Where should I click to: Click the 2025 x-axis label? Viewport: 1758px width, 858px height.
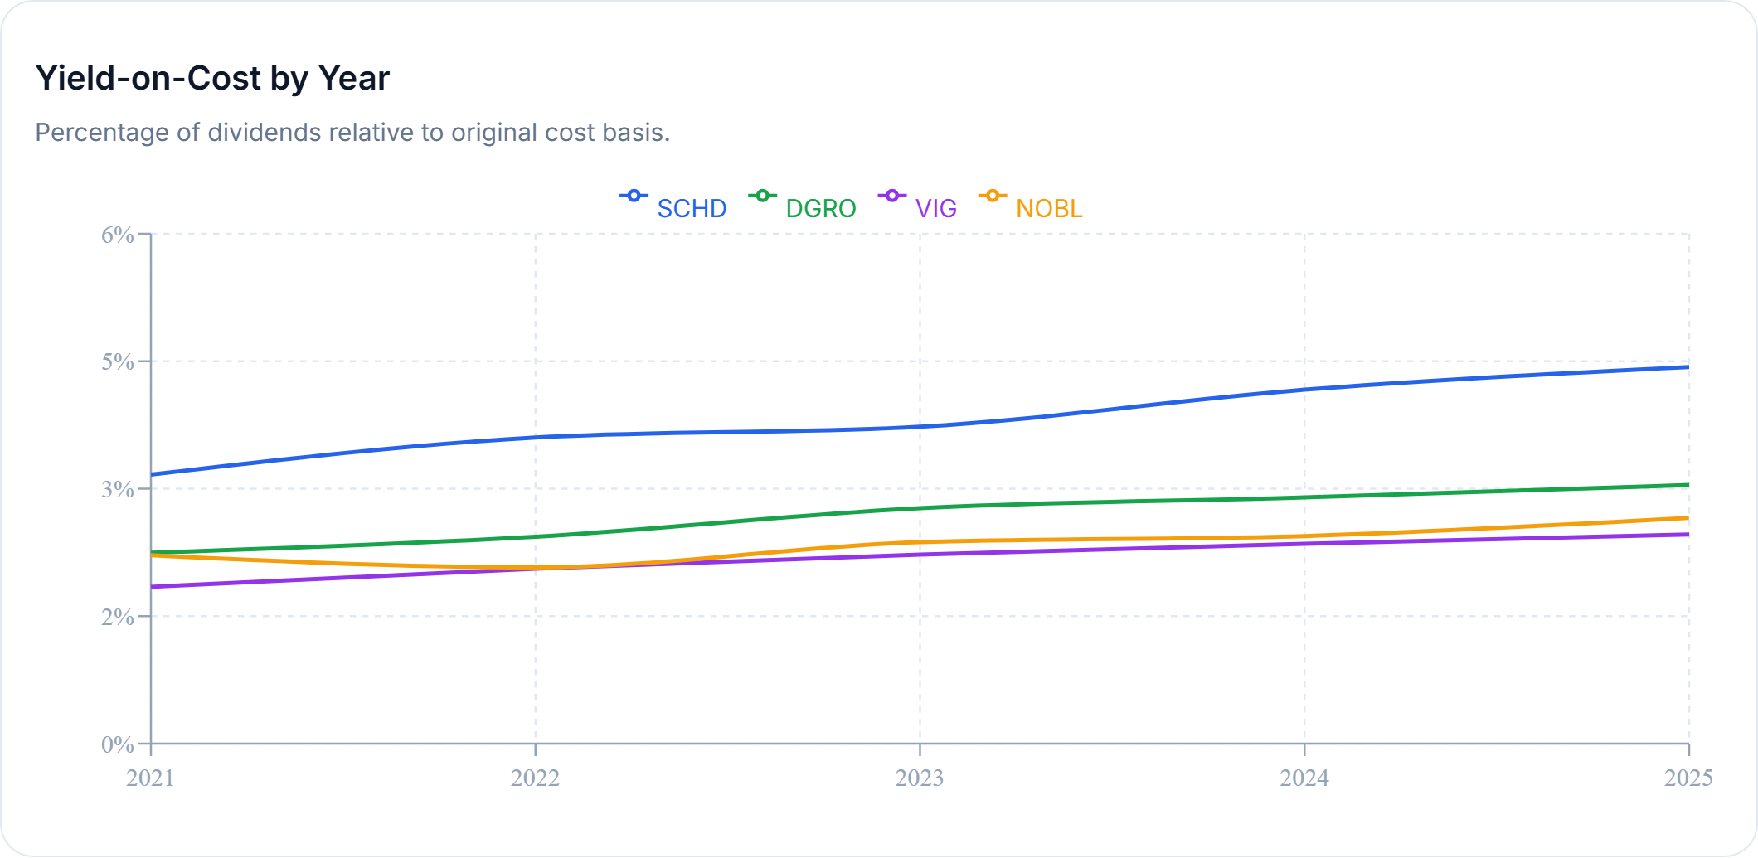[x=1688, y=778]
